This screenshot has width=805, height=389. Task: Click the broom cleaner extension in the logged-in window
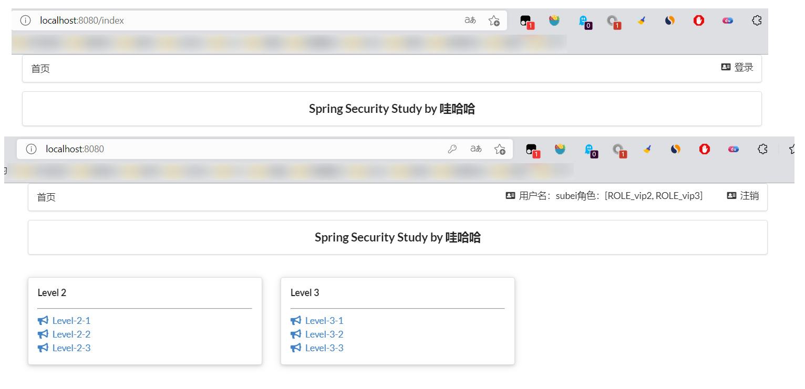click(x=647, y=149)
